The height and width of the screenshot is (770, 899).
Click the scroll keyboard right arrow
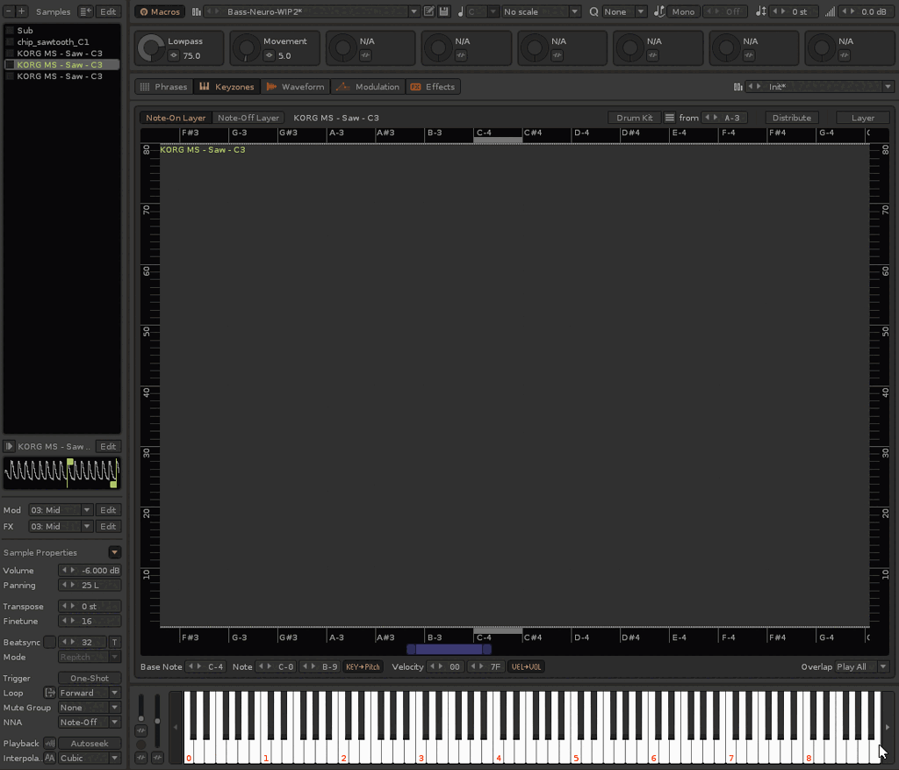tap(888, 727)
